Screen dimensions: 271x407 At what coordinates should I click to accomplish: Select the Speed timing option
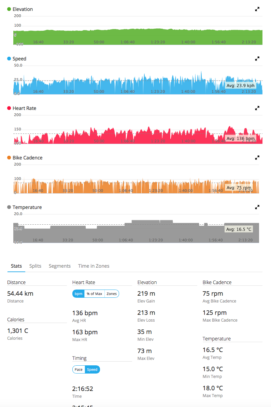pyautogui.click(x=92, y=369)
